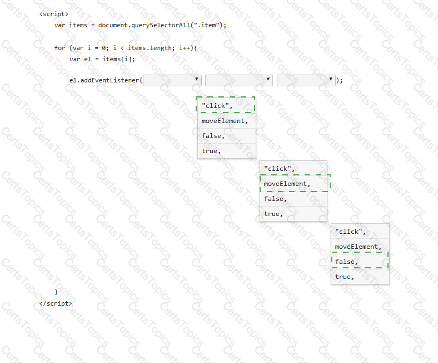Open the third addEventListener argument dropdown
The height and width of the screenshot is (363, 438).
(306, 80)
